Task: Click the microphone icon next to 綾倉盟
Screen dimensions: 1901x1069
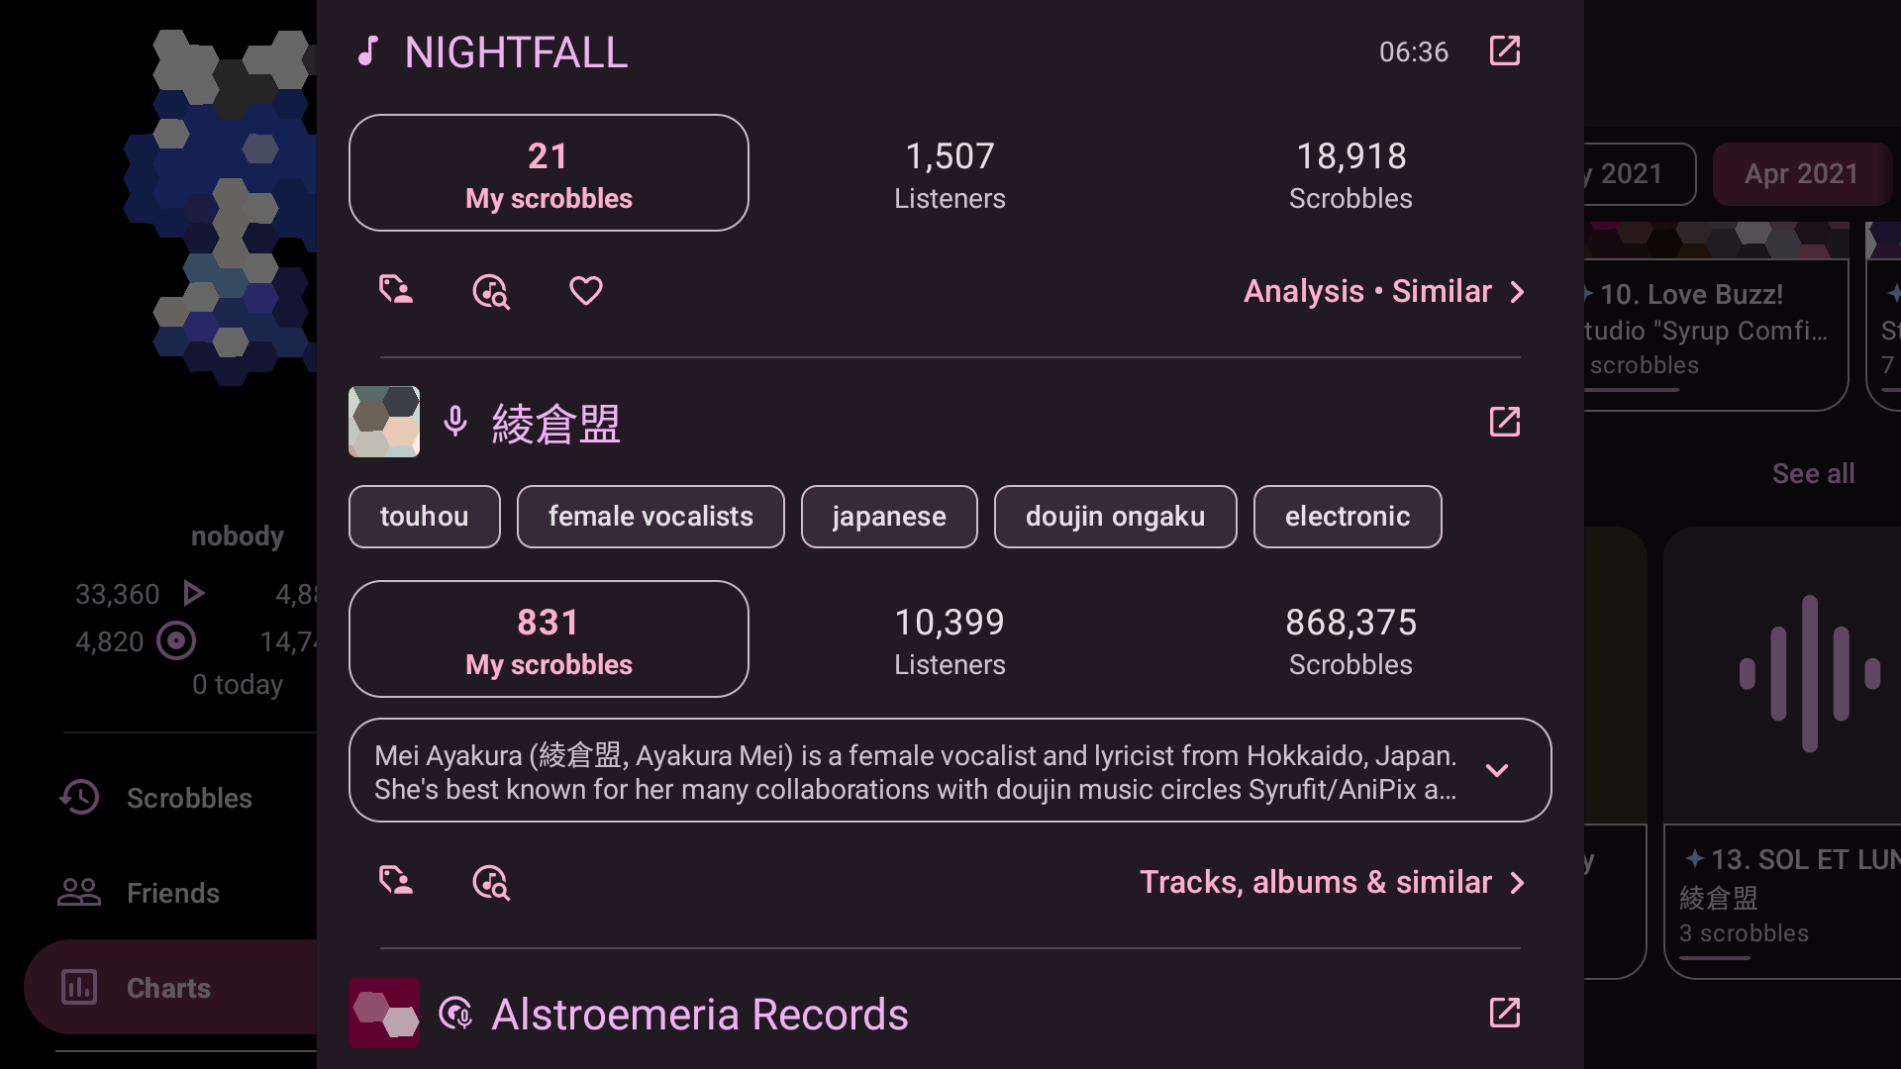Action: pyautogui.click(x=455, y=422)
